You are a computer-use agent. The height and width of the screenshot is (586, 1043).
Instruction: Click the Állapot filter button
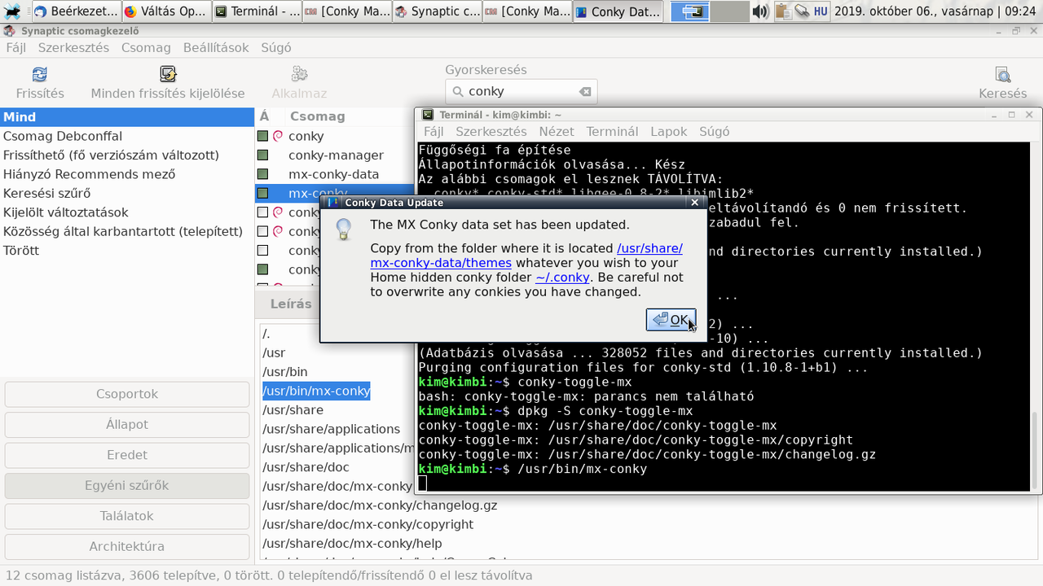[x=127, y=424]
